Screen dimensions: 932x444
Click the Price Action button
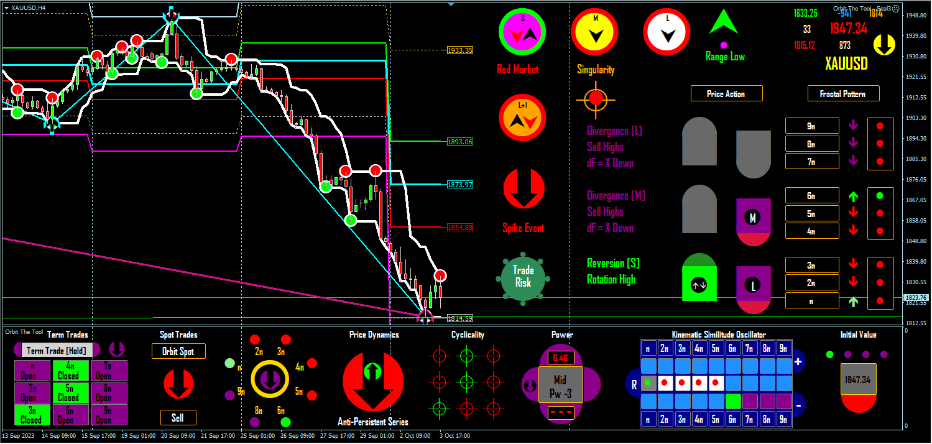726,94
